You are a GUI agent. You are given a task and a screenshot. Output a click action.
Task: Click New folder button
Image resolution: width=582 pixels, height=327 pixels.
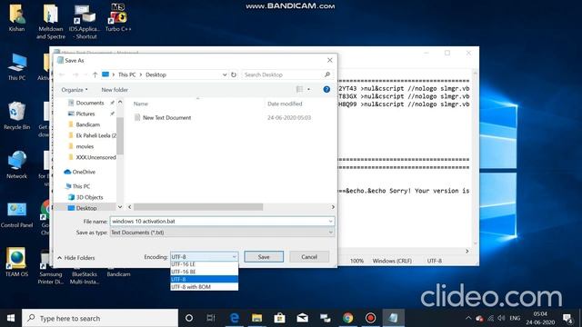[115, 90]
